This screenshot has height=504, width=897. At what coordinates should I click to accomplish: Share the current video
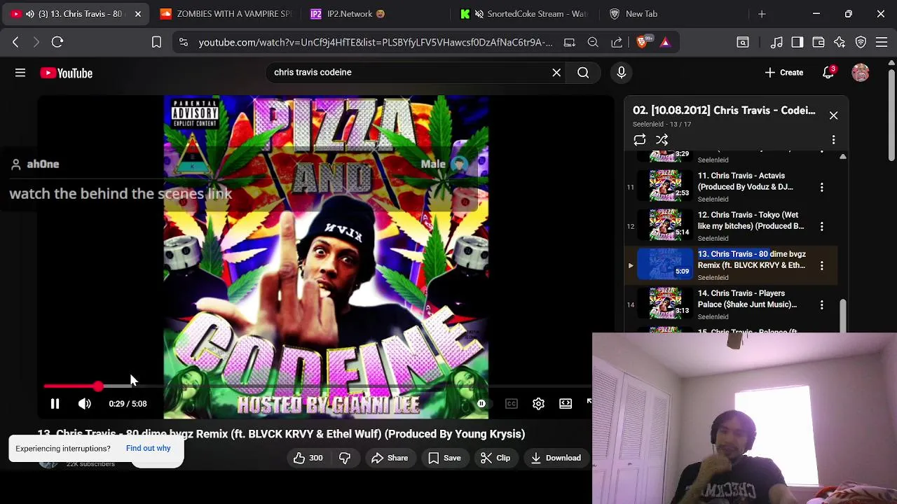tap(390, 458)
